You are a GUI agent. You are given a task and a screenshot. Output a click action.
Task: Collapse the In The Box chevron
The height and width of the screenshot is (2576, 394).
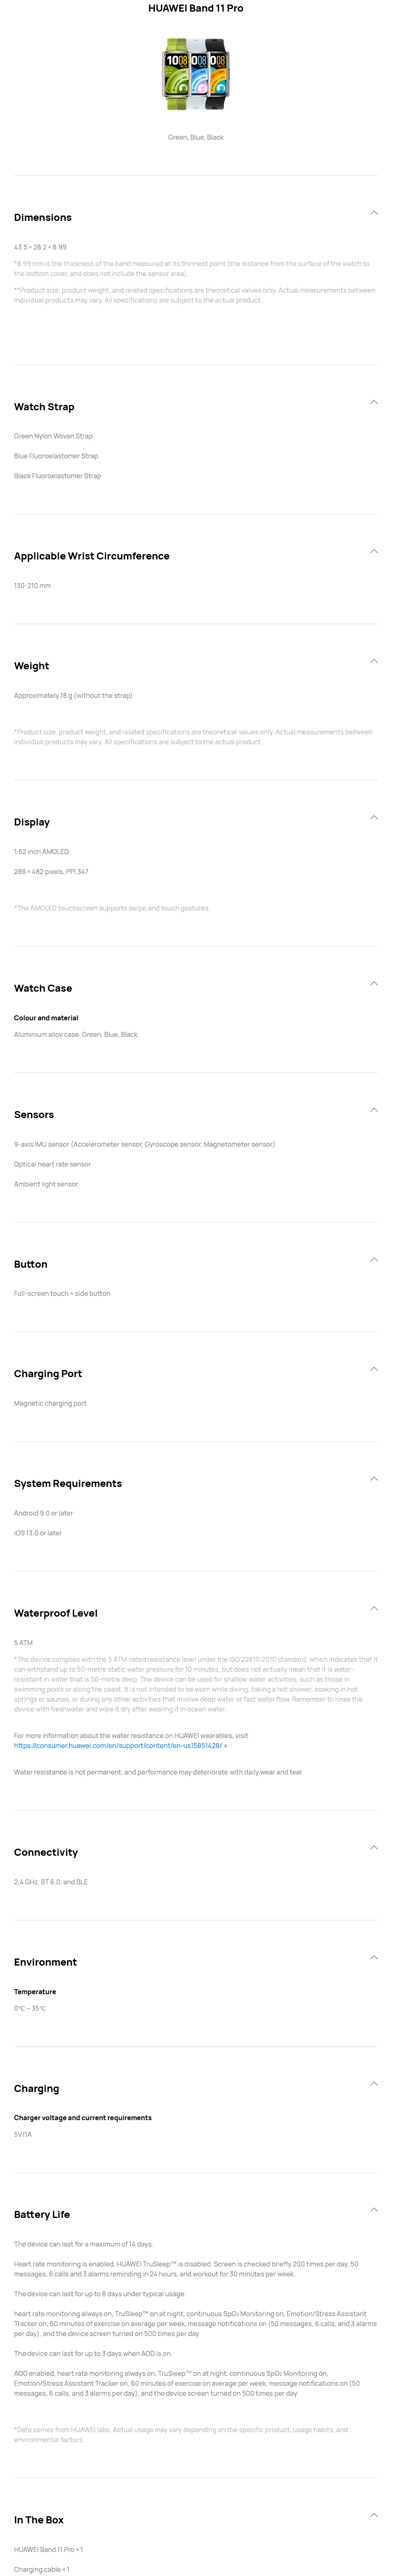point(373,2514)
